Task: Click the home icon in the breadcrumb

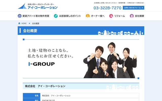Action: 19,23
